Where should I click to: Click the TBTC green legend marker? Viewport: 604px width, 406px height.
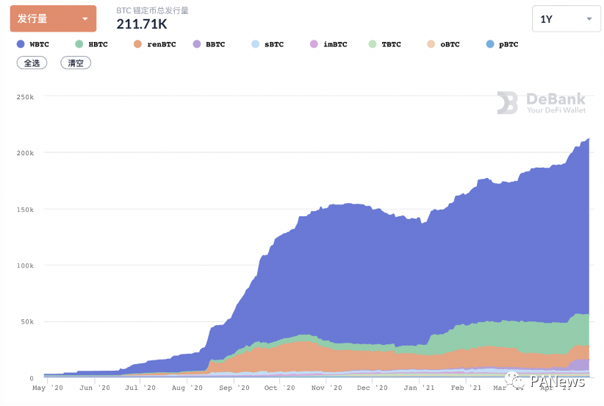click(x=373, y=44)
